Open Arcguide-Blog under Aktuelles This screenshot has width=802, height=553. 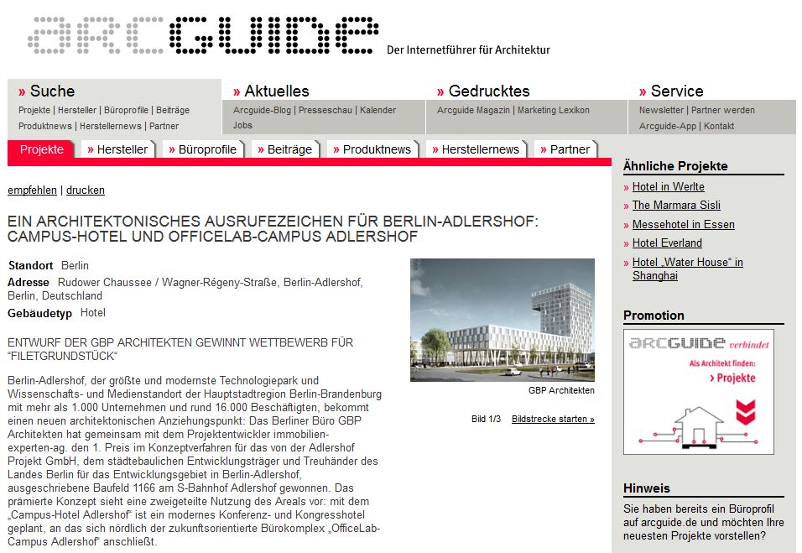[262, 110]
